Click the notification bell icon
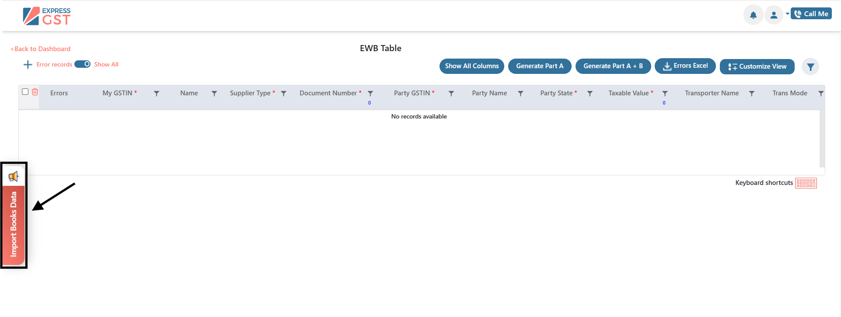Image resolution: width=841 pixels, height=317 pixels. 753,15
